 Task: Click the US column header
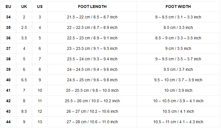click(40, 7)
